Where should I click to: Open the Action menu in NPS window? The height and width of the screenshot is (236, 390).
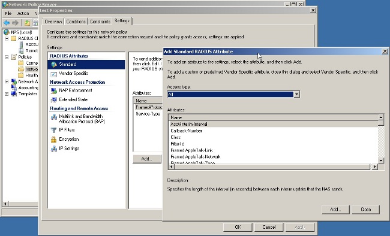tap(23, 13)
